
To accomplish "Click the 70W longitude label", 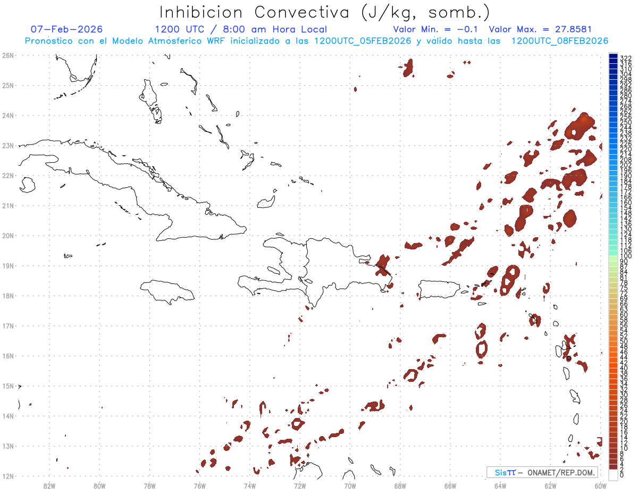I will 350,486.
